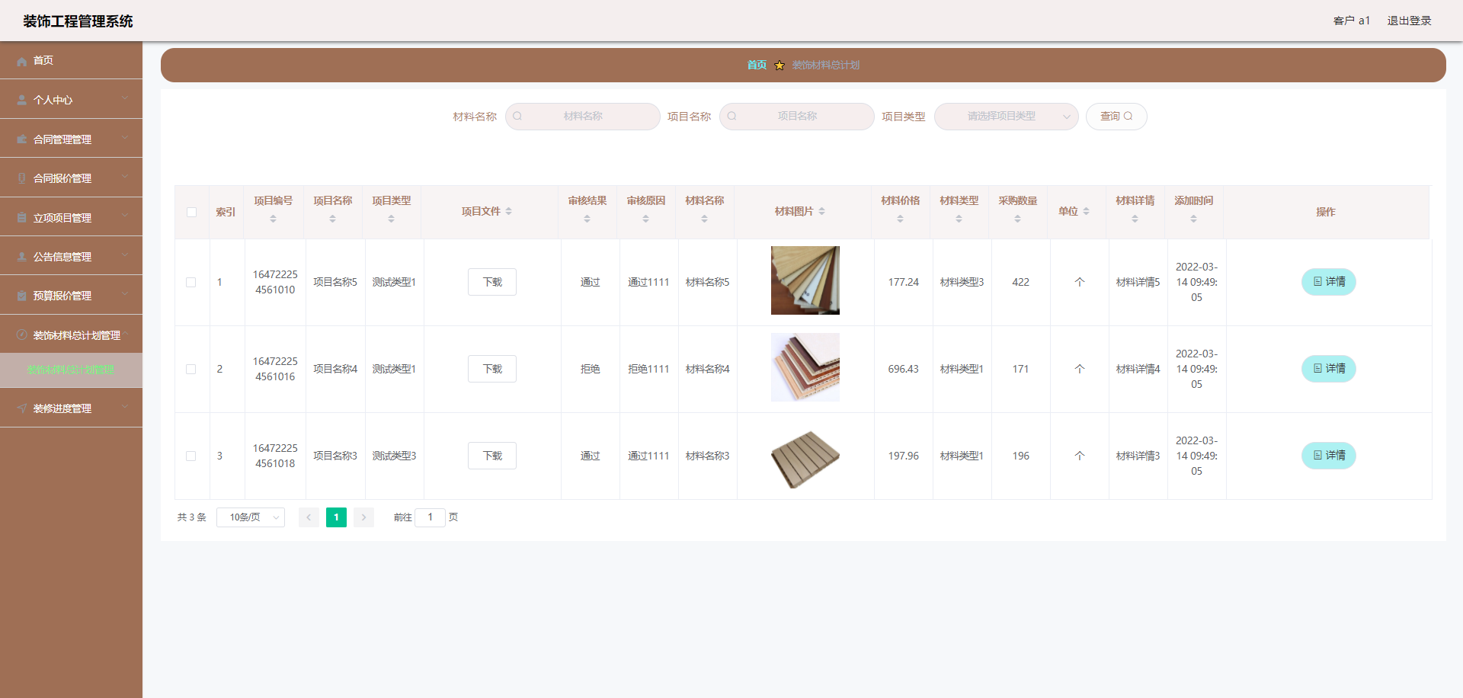The width and height of the screenshot is (1463, 698).
Task: Check the row for 项目名称4
Action: click(191, 369)
